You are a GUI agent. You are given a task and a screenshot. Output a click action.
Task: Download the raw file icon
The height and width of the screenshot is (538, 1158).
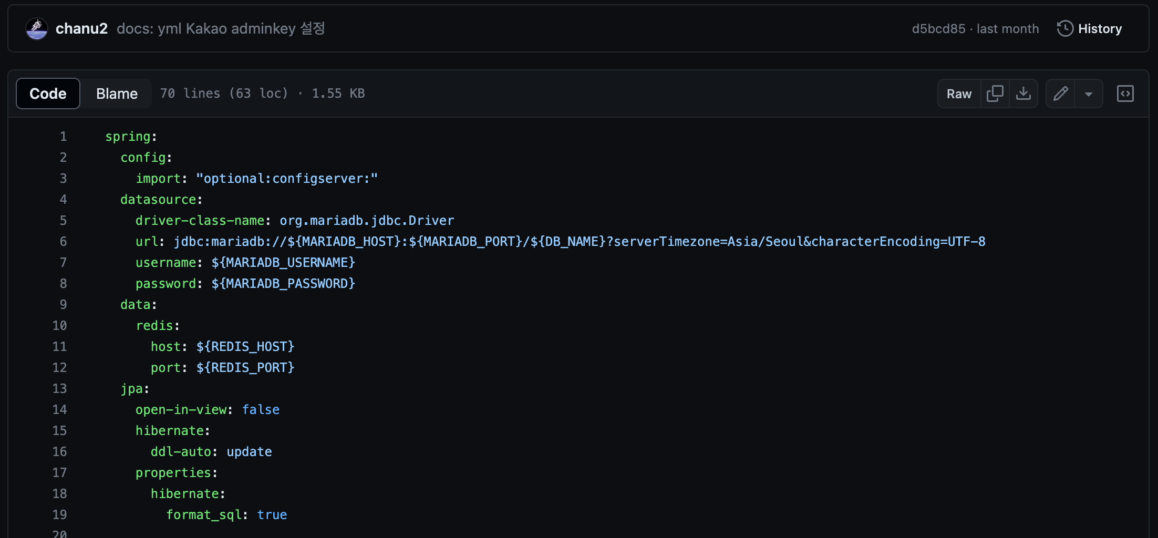click(x=1023, y=94)
